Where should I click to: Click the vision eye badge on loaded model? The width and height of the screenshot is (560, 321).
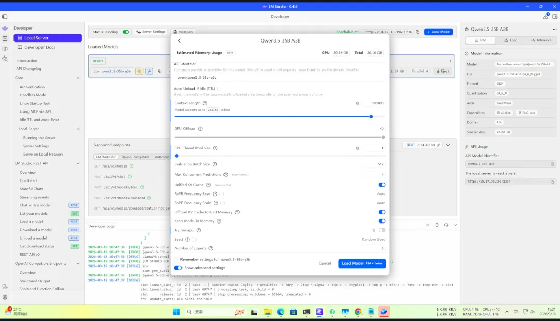139,71
